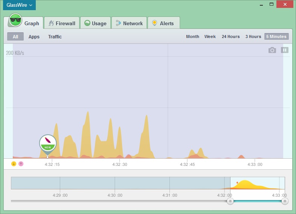Open the GlassWire dropdown menu
This screenshot has height=214, width=296.
point(19,5)
